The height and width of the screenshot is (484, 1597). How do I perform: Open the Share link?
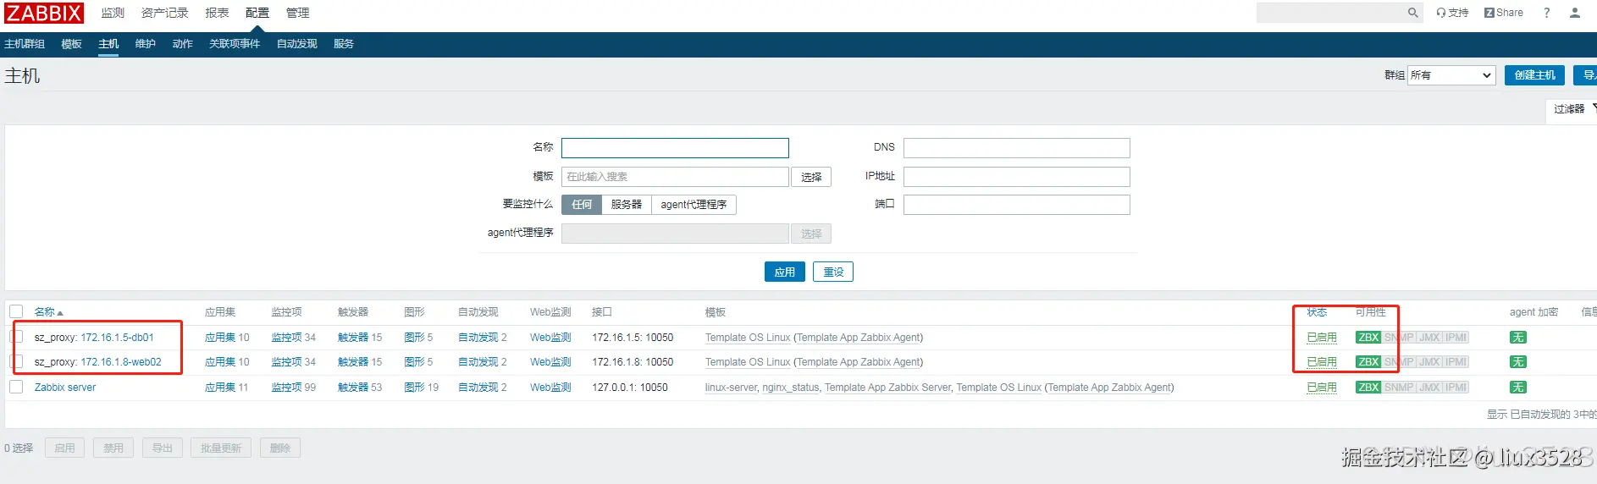pos(1503,13)
